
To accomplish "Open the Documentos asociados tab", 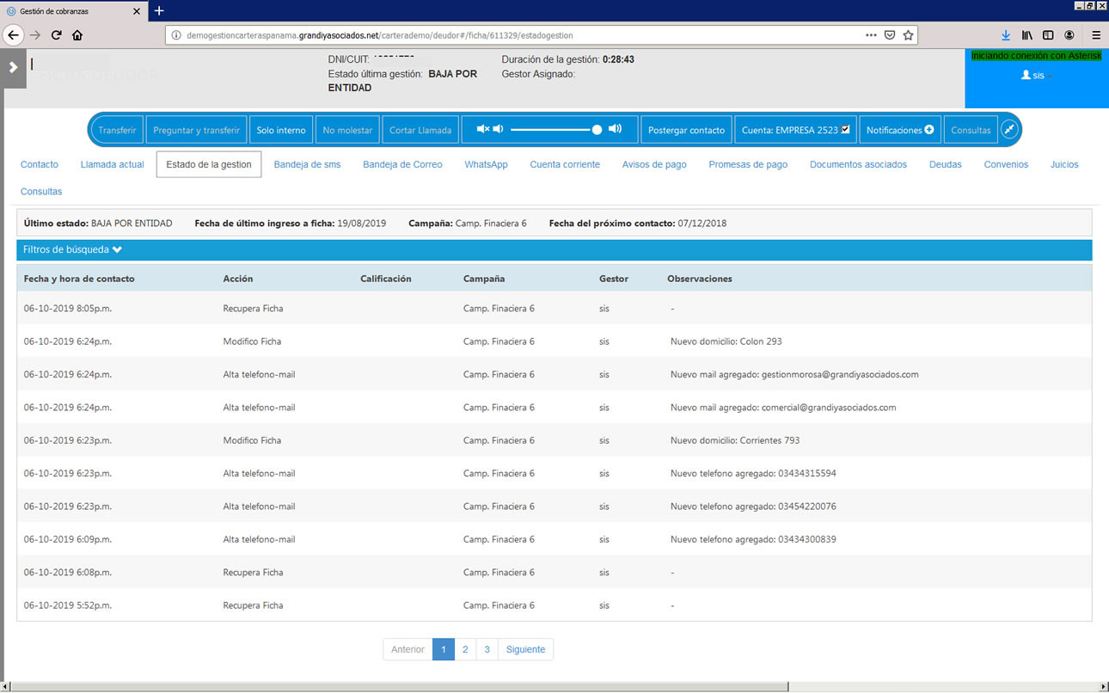I will click(x=858, y=164).
